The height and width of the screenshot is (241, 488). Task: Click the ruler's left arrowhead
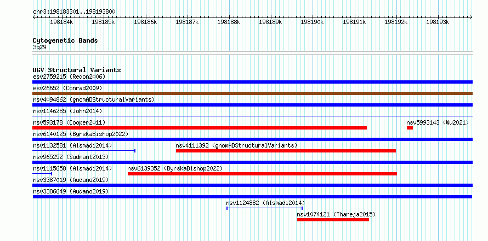pos(34,17)
